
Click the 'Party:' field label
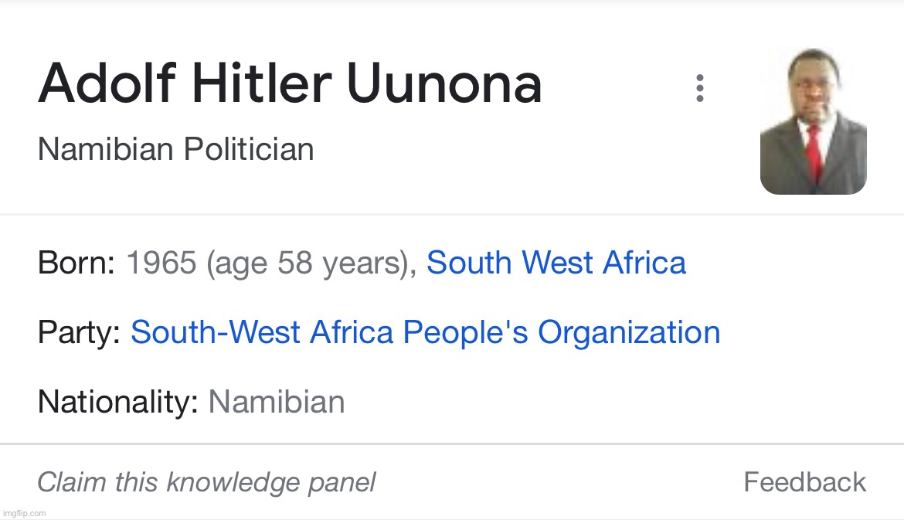[x=78, y=332]
